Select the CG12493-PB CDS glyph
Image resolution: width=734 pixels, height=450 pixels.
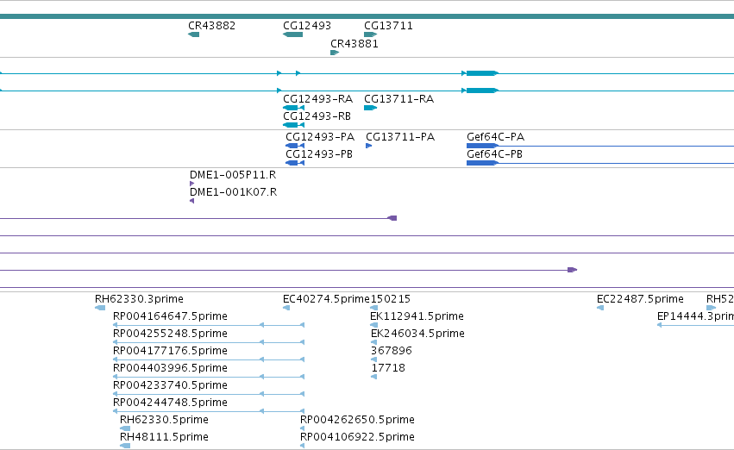point(295,163)
